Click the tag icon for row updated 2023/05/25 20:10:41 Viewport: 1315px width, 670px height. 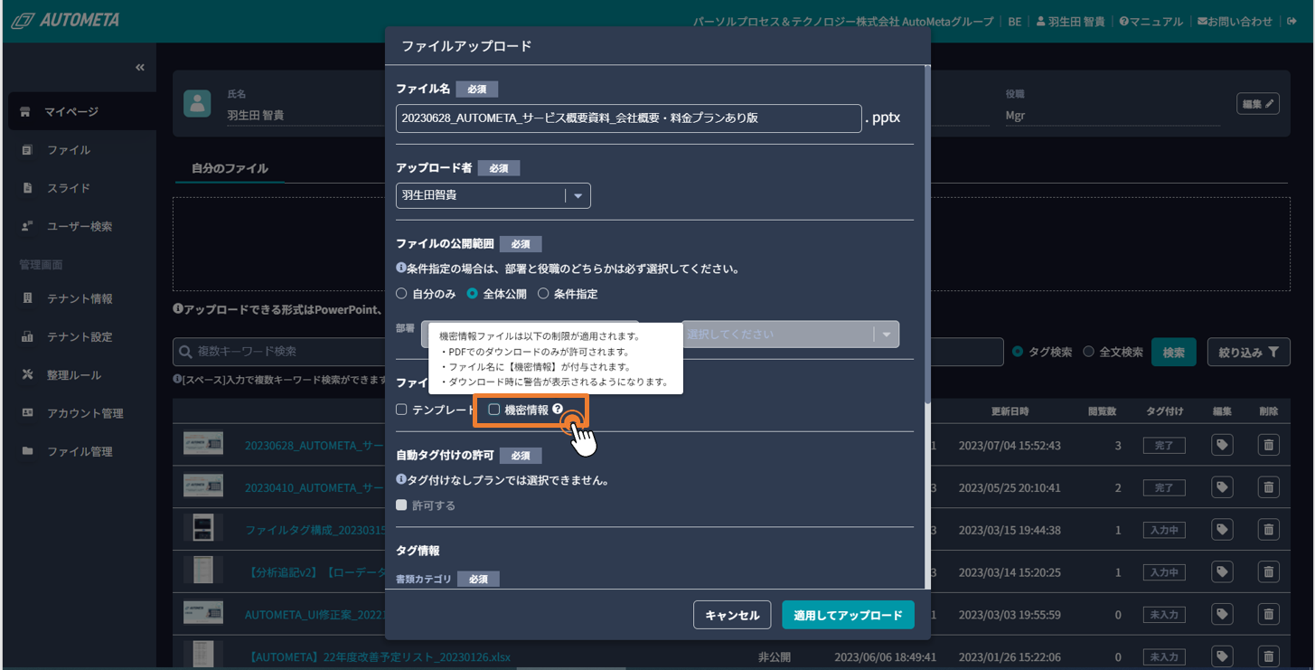coord(1222,487)
